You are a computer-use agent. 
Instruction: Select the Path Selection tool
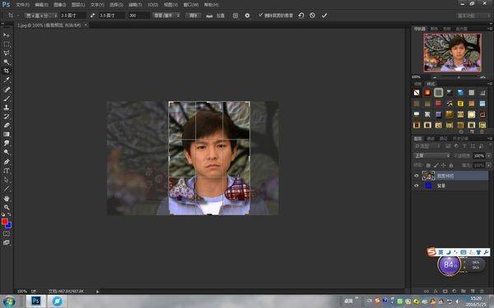pyautogui.click(x=7, y=180)
